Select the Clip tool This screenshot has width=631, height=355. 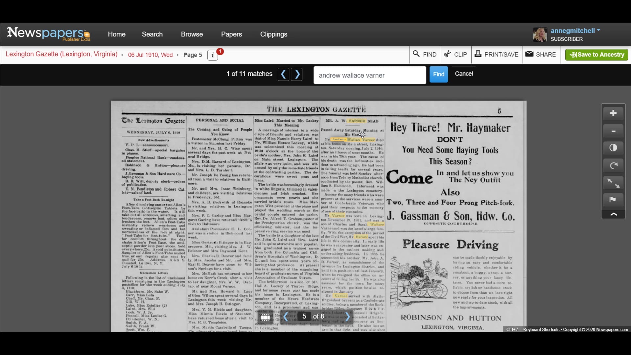[456, 54]
